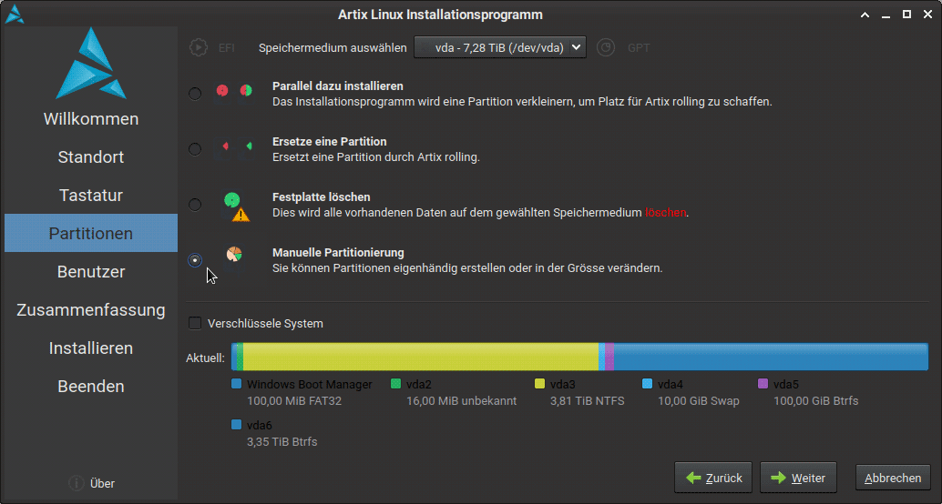Select the 'Parallel dazu installieren' radio button
The width and height of the screenshot is (942, 504).
[x=195, y=93]
